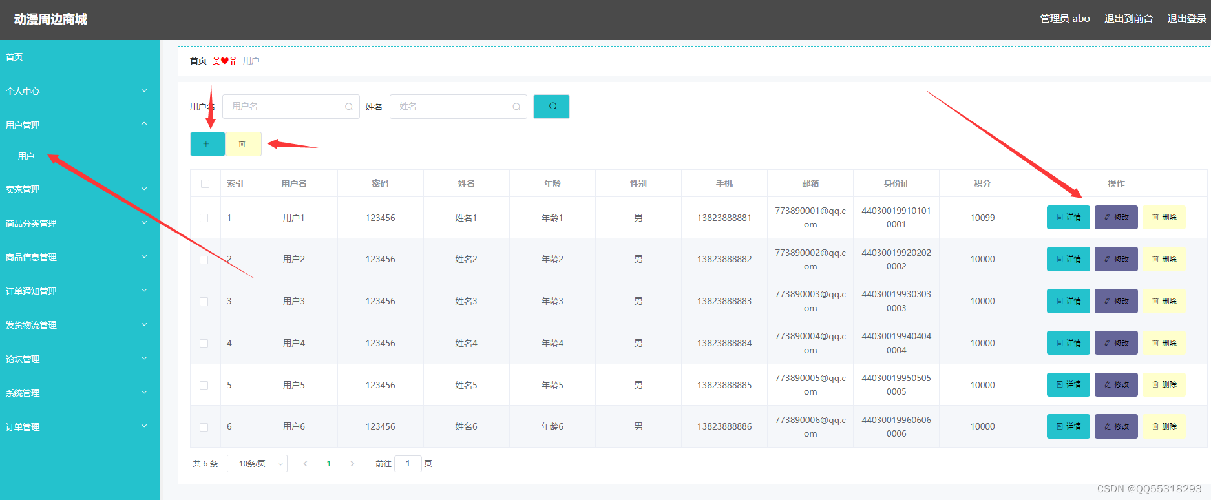Screen dimensions: 1211x500
Task: Click the 前往 page number input
Action: click(408, 464)
